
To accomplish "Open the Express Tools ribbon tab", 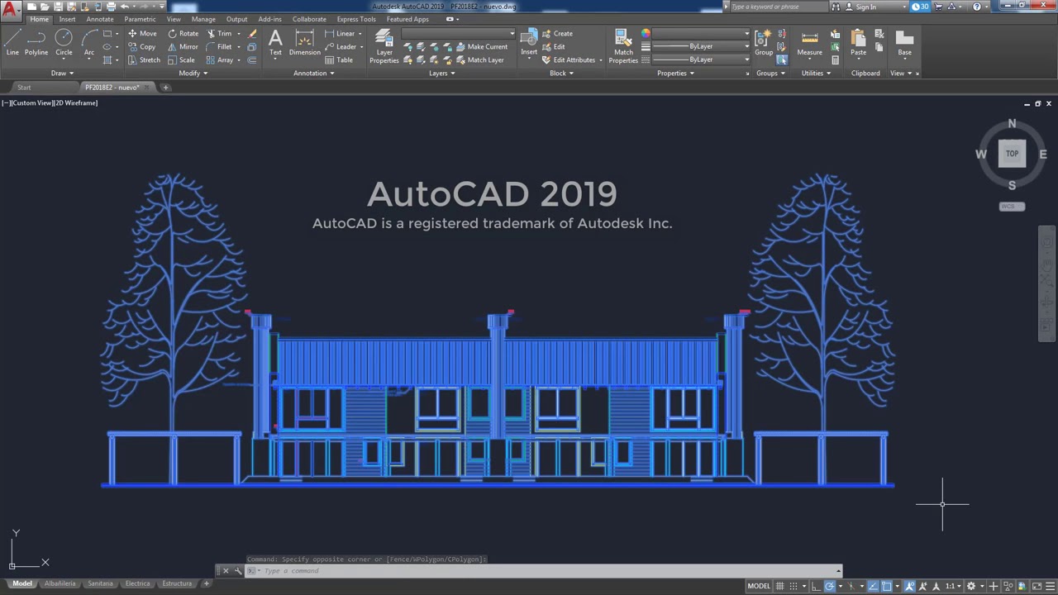I will coord(356,19).
